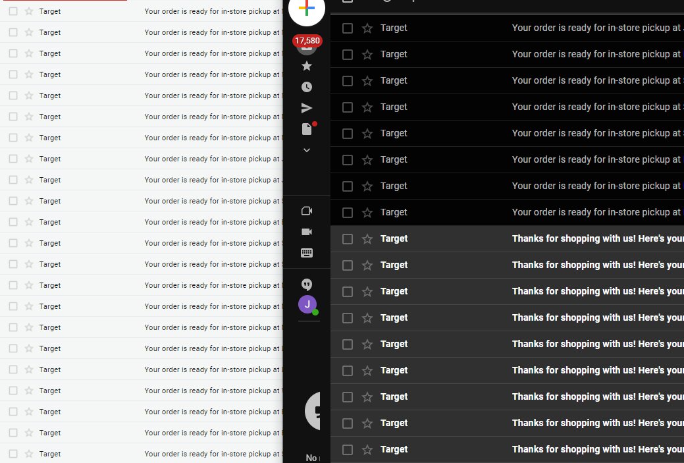684x463 pixels.
Task: Star the bottom-most Target email in light window
Action: click(x=29, y=454)
